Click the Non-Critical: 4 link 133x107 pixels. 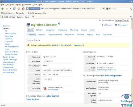coord(67,45)
